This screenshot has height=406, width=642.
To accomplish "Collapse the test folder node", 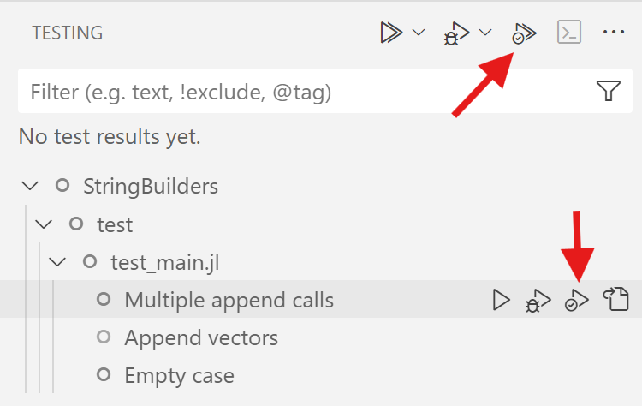I will click(x=44, y=224).
